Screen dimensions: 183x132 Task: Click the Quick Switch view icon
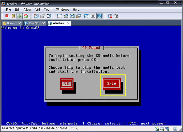click(x=66, y=16)
